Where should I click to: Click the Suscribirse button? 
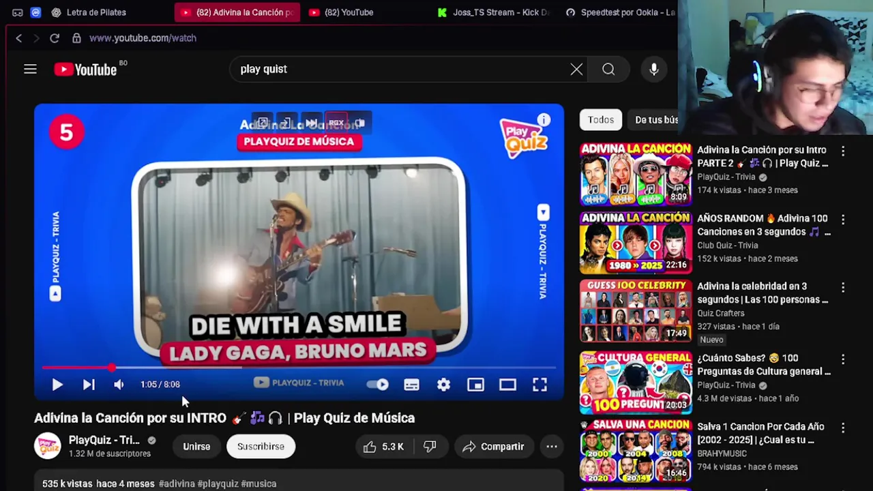click(261, 447)
